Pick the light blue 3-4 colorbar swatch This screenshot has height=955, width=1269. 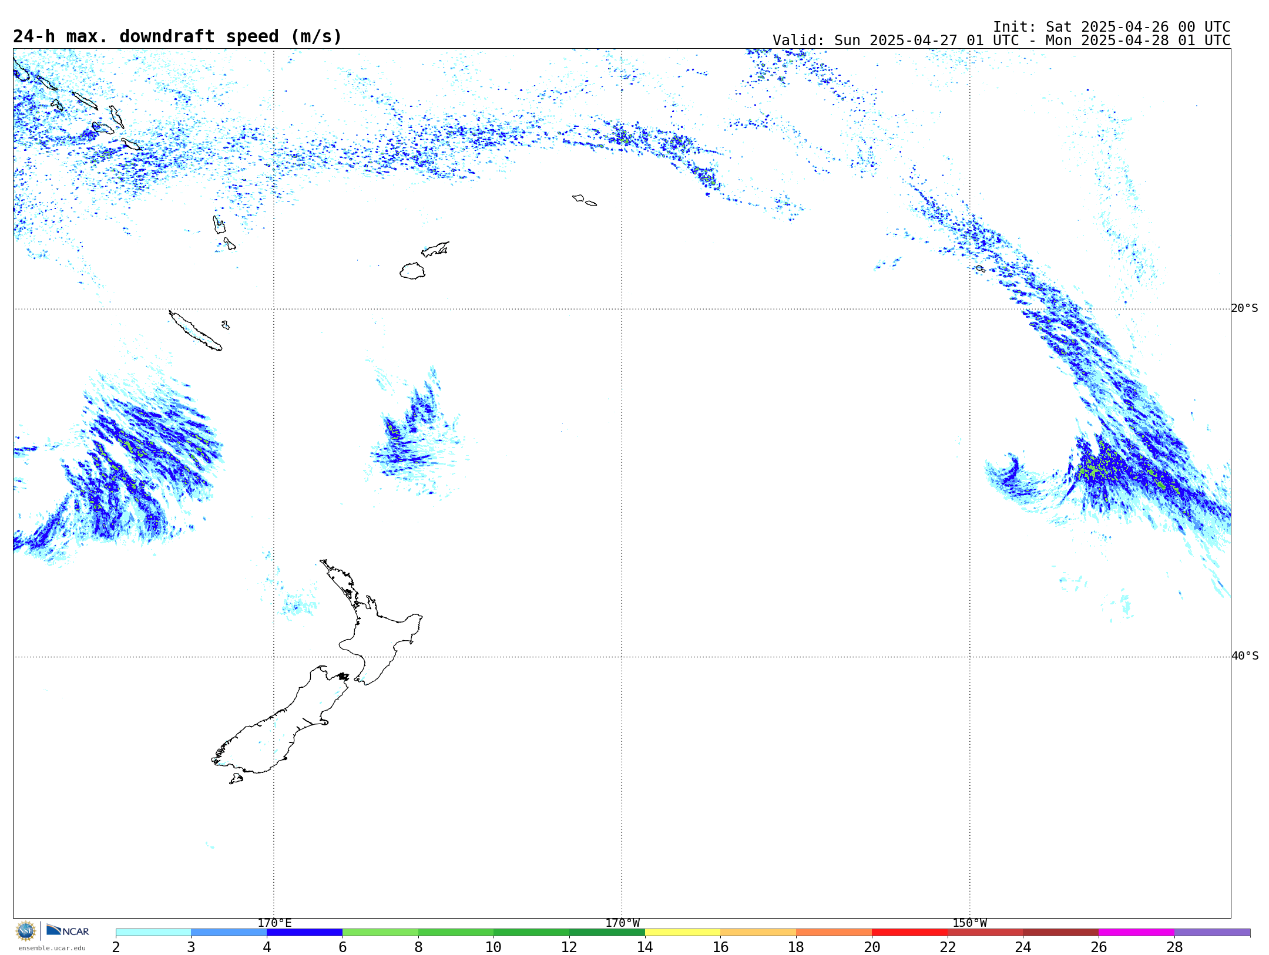[x=229, y=933]
